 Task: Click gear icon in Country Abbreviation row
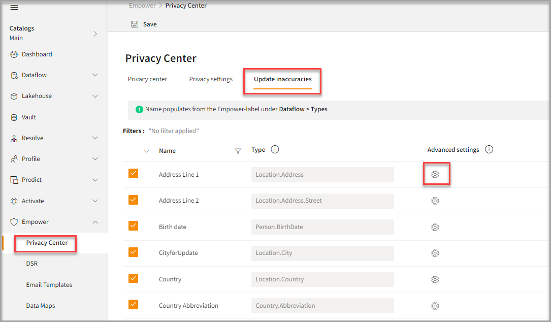[x=435, y=306]
